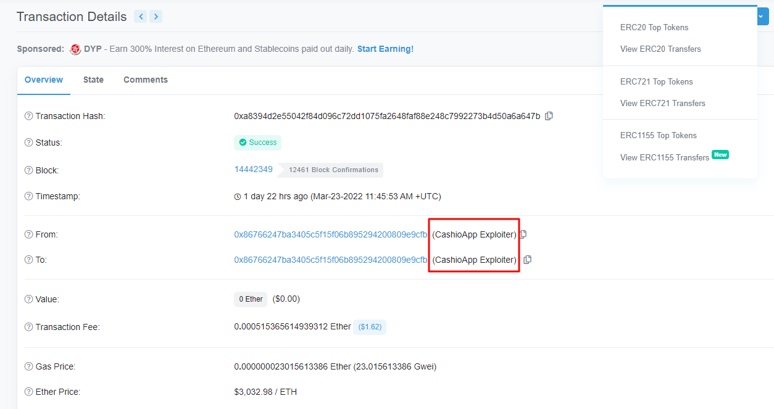This screenshot has width=774, height=409.
Task: Click the gas price 23.015613386 Gwei text
Action: pos(395,366)
